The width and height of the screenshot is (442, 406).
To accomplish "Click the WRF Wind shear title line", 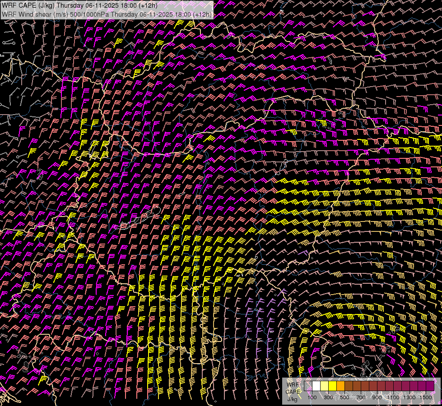I will (107, 14).
